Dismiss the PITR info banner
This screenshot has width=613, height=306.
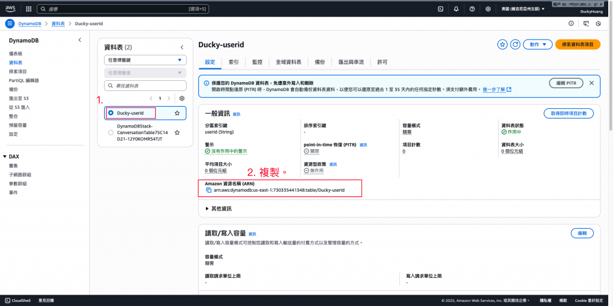tap(591, 83)
